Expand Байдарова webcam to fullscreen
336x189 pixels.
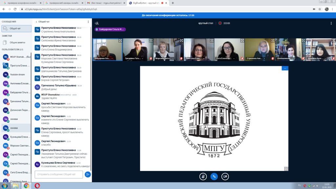tap(120, 41)
